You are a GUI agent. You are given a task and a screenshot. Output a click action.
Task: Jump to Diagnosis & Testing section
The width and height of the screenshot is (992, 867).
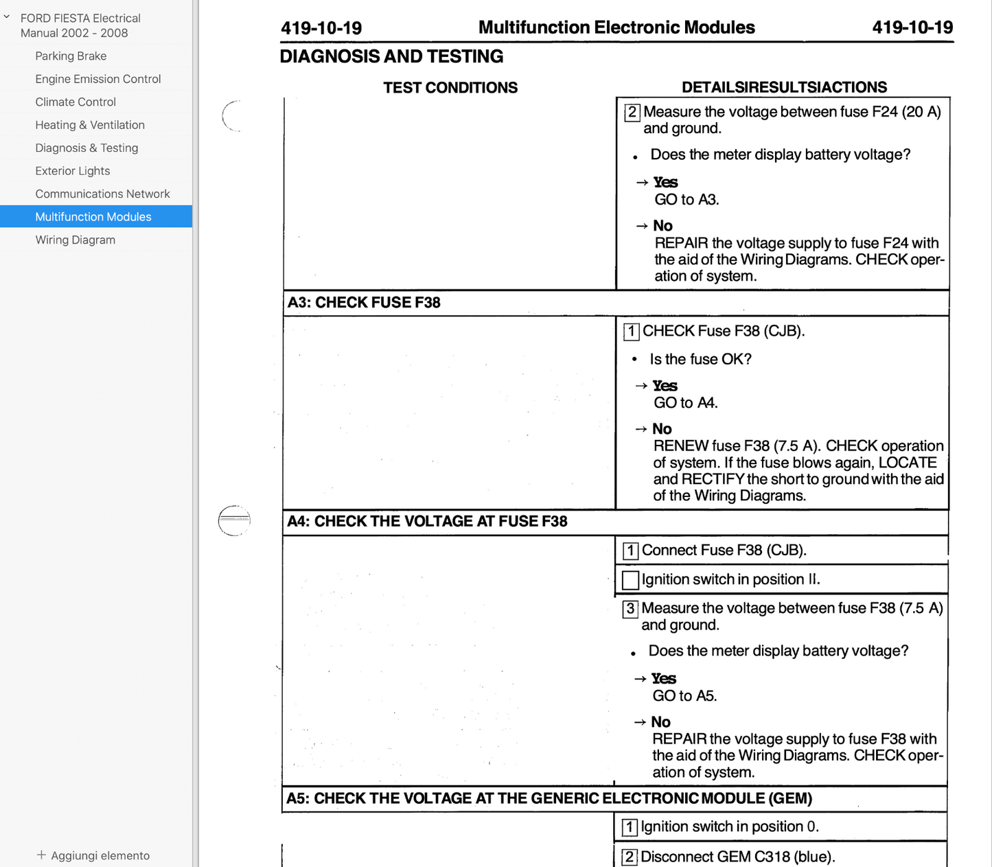(x=86, y=148)
